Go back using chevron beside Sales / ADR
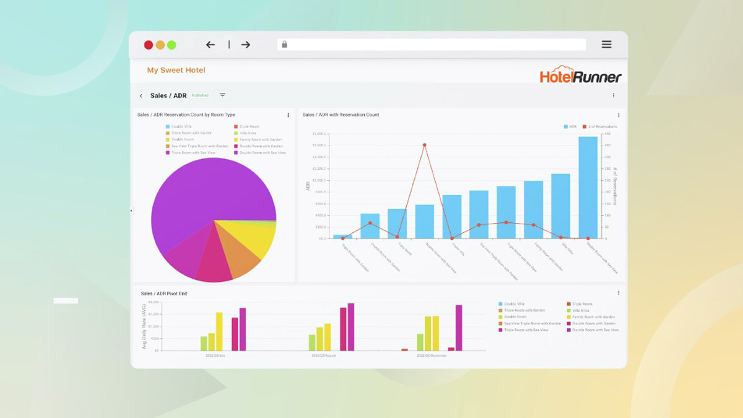The image size is (743, 418). (x=141, y=96)
